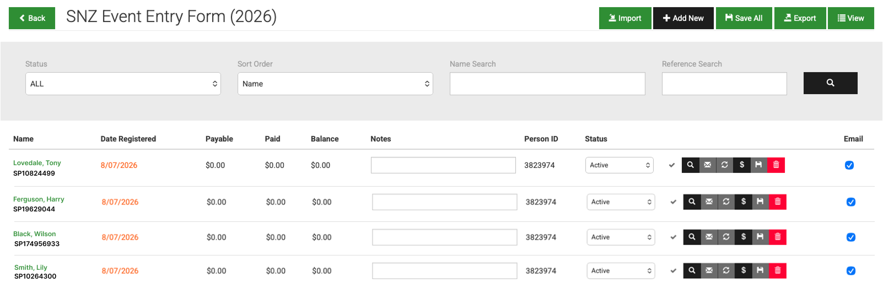883x294 pixels.
Task: Click the Import button
Action: point(625,18)
